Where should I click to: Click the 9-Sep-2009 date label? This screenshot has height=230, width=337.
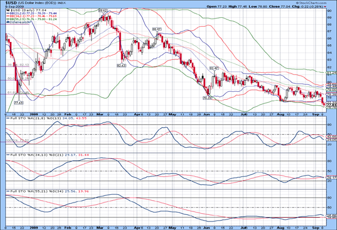(11, 7)
